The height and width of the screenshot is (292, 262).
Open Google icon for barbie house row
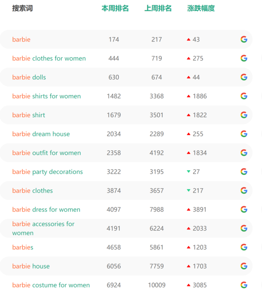click(244, 266)
